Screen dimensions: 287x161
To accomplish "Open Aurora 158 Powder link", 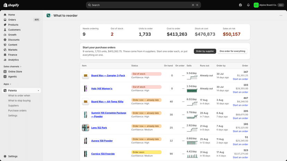I will [102, 141].
